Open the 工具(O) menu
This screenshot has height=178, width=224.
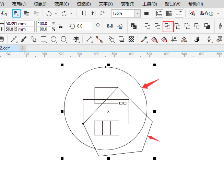coord(150,4)
